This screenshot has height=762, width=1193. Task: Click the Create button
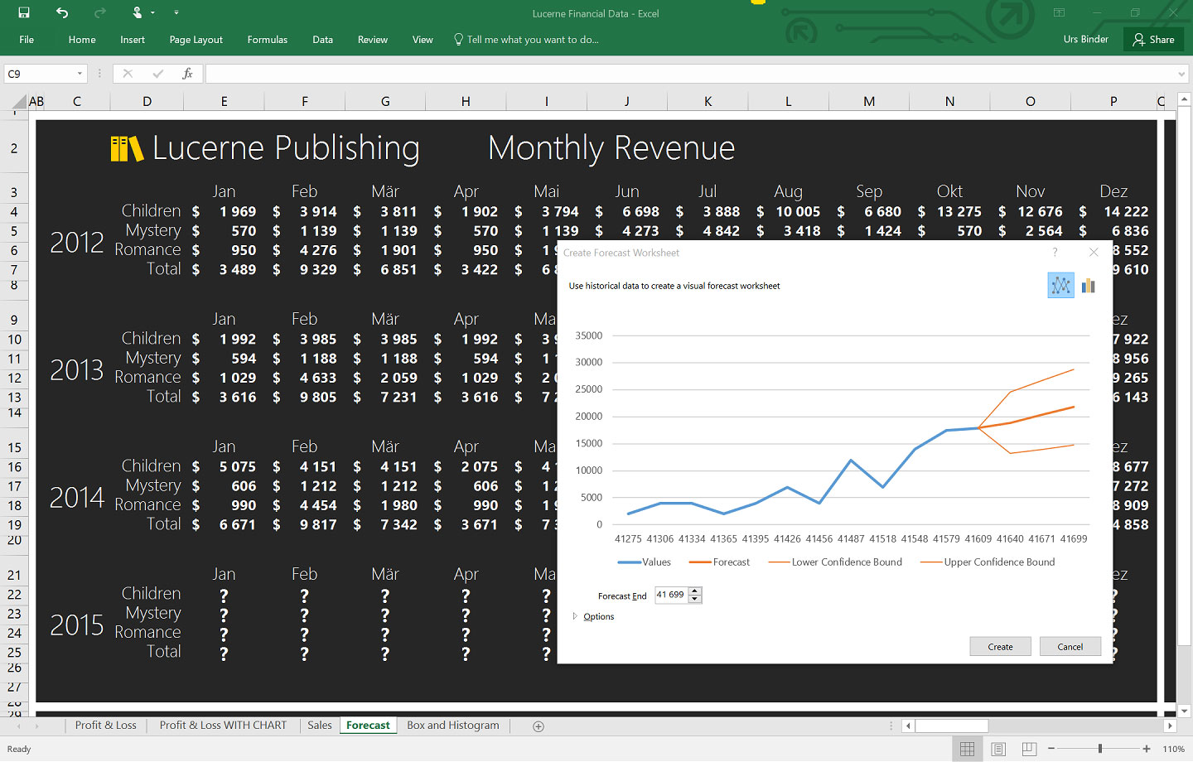coord(1000,647)
